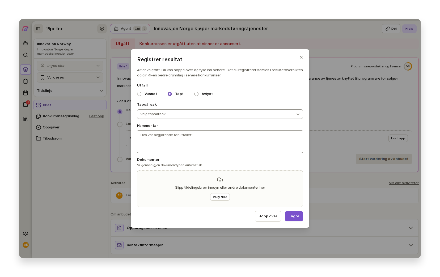440x277 pixels.
Task: Click Start vurdering av anbudet button
Action: pyautogui.click(x=384, y=159)
